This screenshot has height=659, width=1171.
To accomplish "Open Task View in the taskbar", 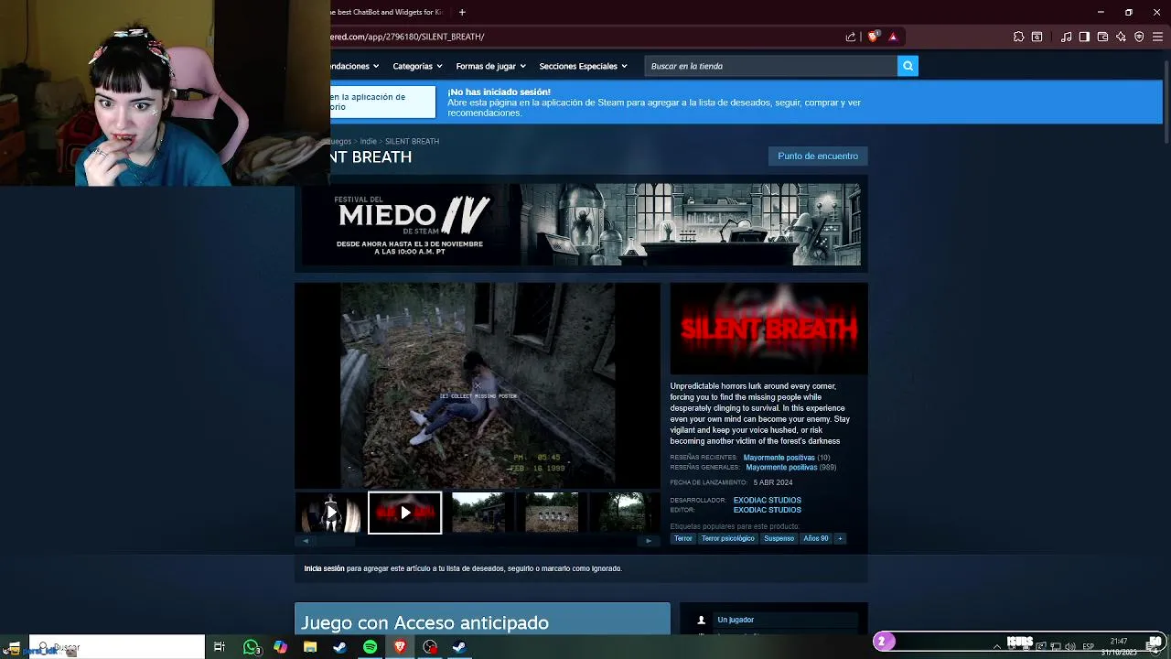I will 220,647.
